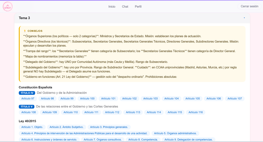Open Artículo 110 chip

pos(70,112)
